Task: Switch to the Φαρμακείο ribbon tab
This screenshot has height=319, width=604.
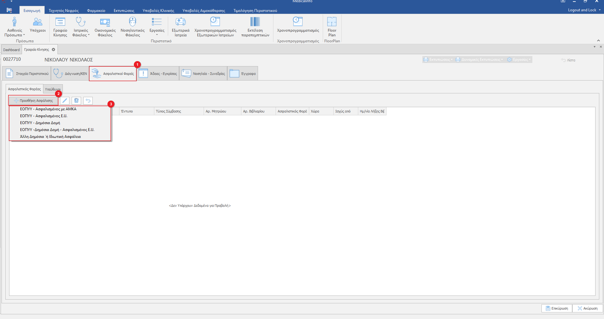Action: click(96, 11)
